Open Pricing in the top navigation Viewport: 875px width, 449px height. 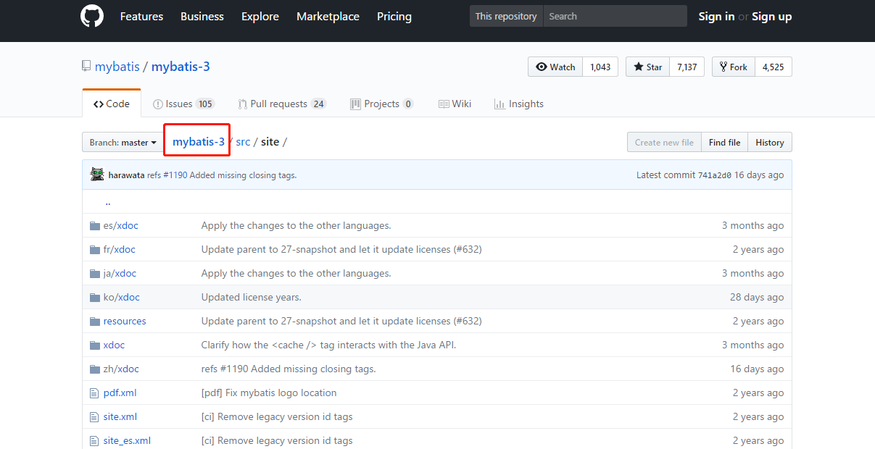tap(394, 16)
